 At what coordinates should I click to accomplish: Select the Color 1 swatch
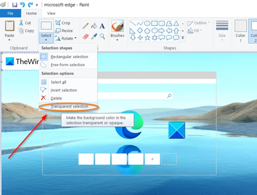240,26
